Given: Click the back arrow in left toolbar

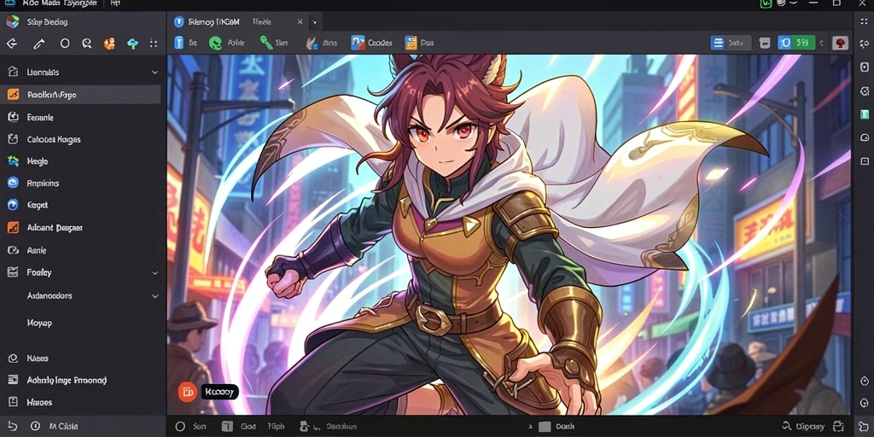Looking at the screenshot, I should point(12,44).
